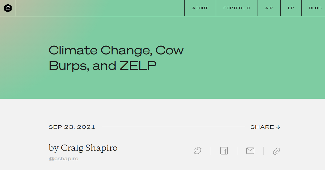
Task: Select the Twitter bird icon
Action: (197, 151)
